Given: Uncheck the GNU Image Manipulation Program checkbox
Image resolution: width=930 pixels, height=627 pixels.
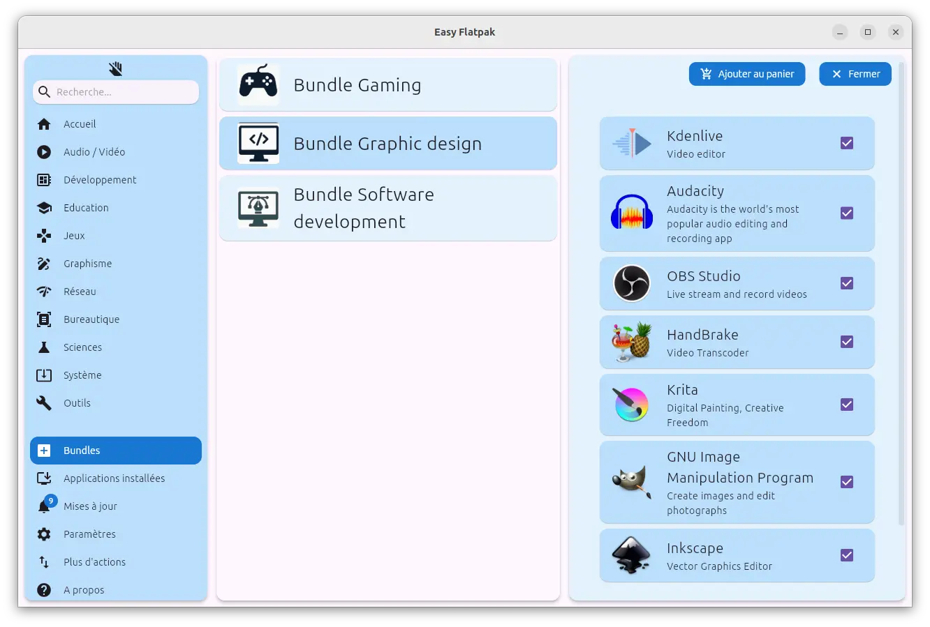Looking at the screenshot, I should [x=847, y=482].
